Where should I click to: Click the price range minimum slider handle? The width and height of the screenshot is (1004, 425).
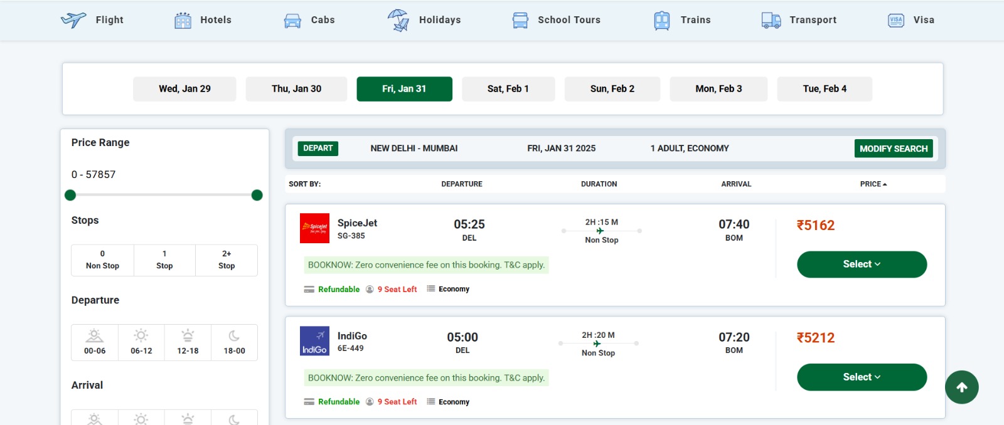(70, 196)
